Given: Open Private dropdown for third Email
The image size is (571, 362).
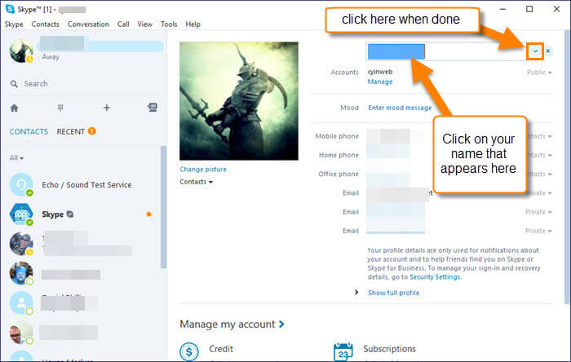Looking at the screenshot, I should coord(538,231).
